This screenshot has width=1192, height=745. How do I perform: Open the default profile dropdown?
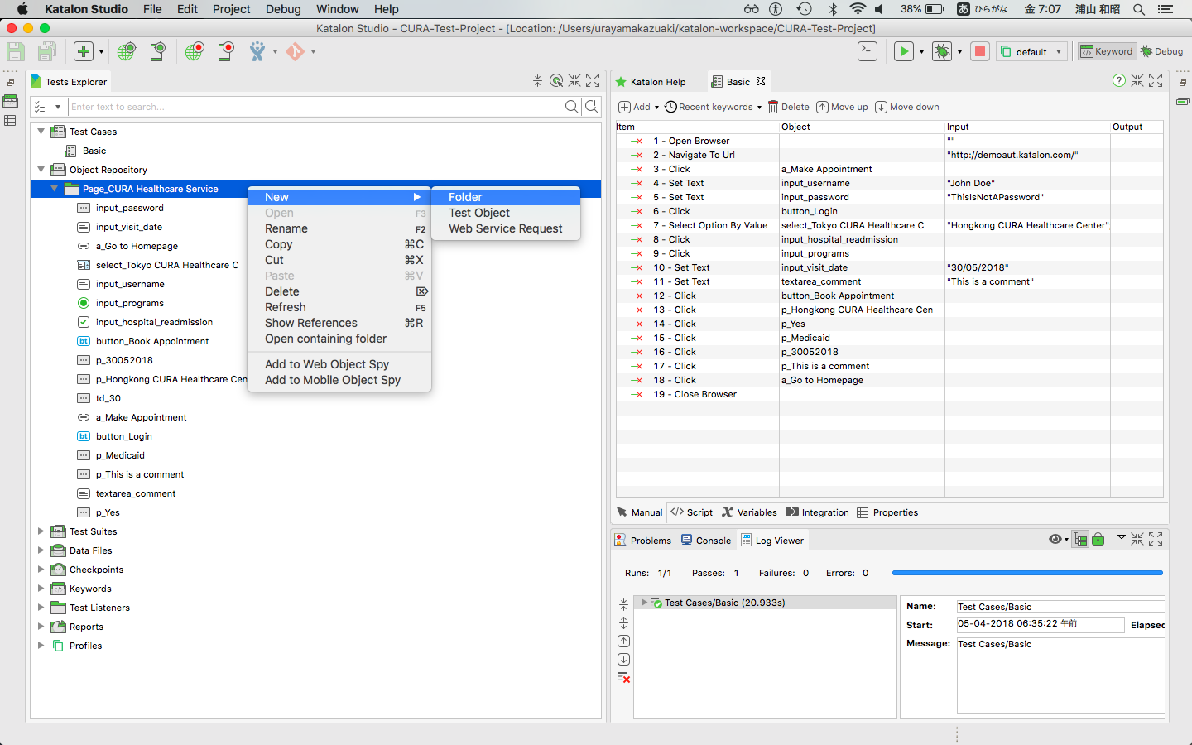tap(1031, 51)
